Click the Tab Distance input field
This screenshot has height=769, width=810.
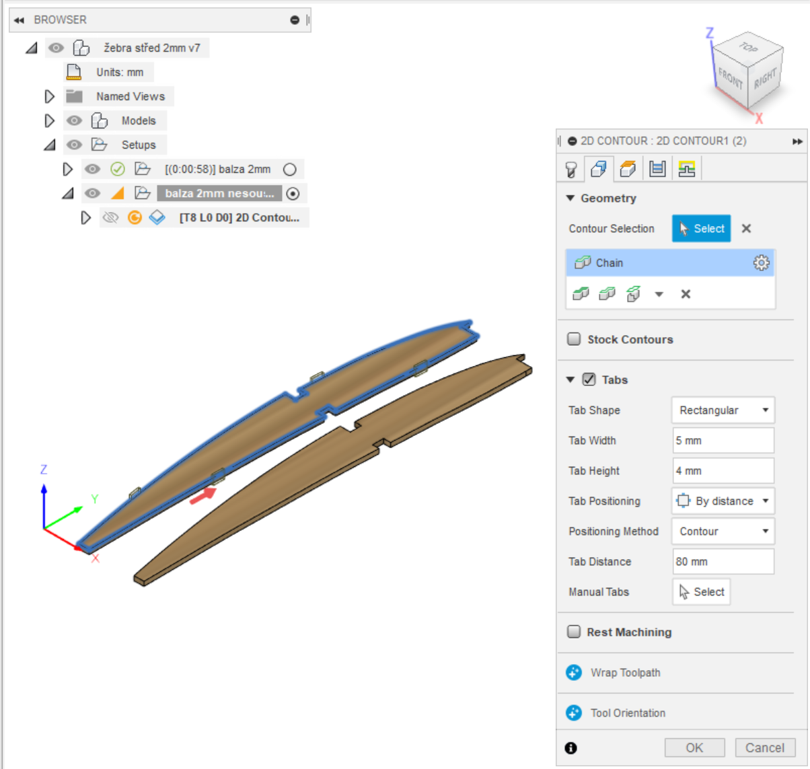tap(723, 562)
